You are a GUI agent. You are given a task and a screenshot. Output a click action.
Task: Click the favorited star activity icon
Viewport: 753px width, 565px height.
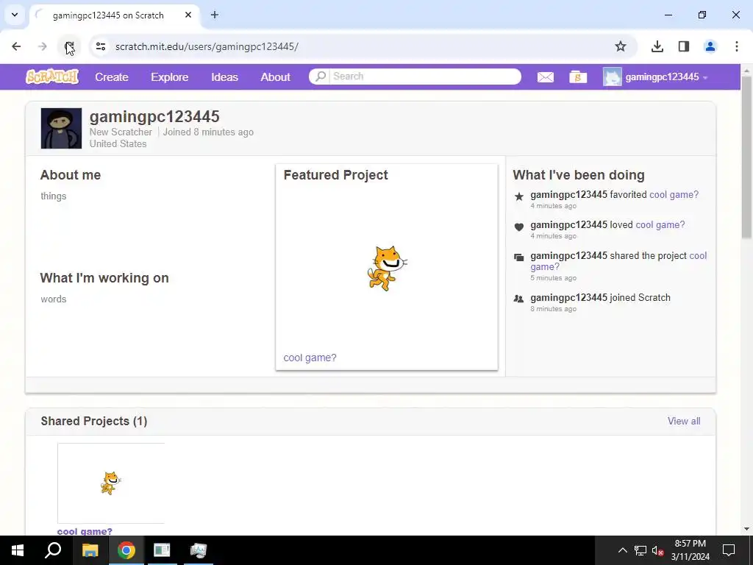518,196
